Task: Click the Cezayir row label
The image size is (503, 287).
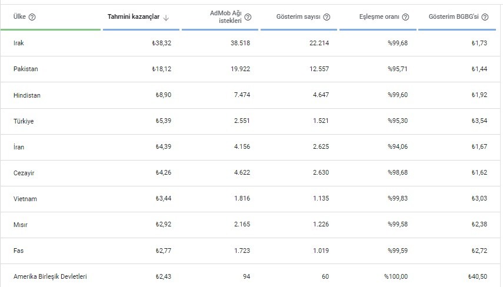Action: pyautogui.click(x=24, y=173)
